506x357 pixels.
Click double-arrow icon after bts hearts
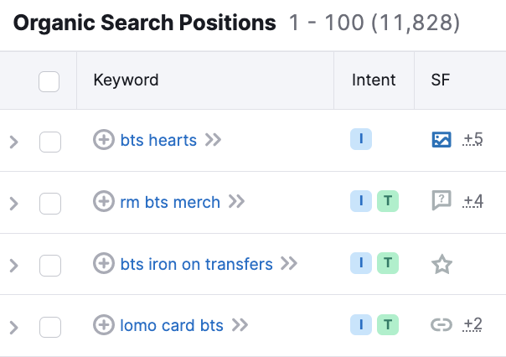point(213,140)
